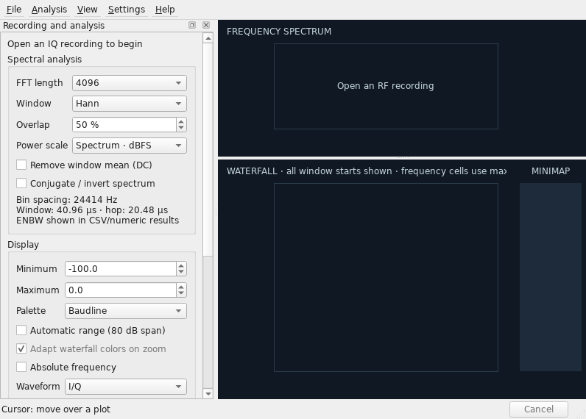The height and width of the screenshot is (419, 586).
Task: Decrease Overlap with the down arrow
Action: [x=181, y=128]
